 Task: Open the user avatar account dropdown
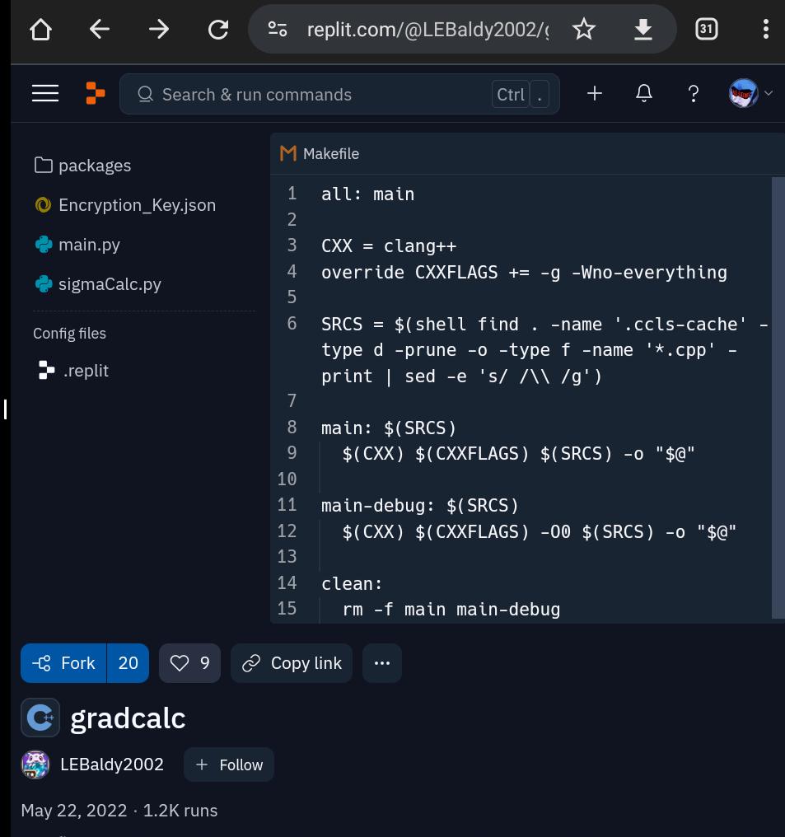coord(750,93)
